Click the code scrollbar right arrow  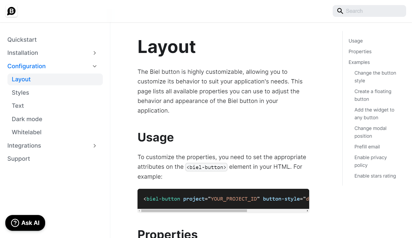point(307,211)
